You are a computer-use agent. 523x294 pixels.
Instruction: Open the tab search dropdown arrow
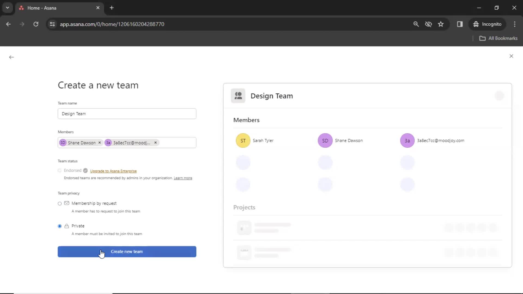(8, 8)
